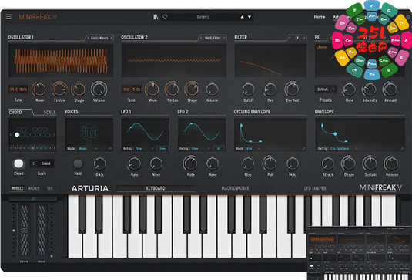Switch to the CHORD tab
The image size is (412, 280).
(x=15, y=113)
